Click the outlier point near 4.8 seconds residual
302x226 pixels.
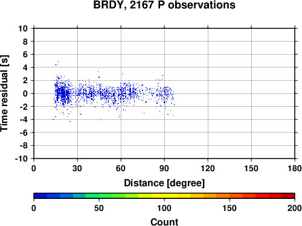click(58, 62)
